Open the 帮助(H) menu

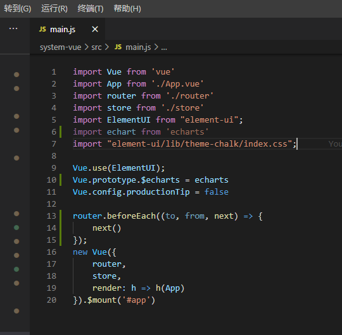pos(127,9)
